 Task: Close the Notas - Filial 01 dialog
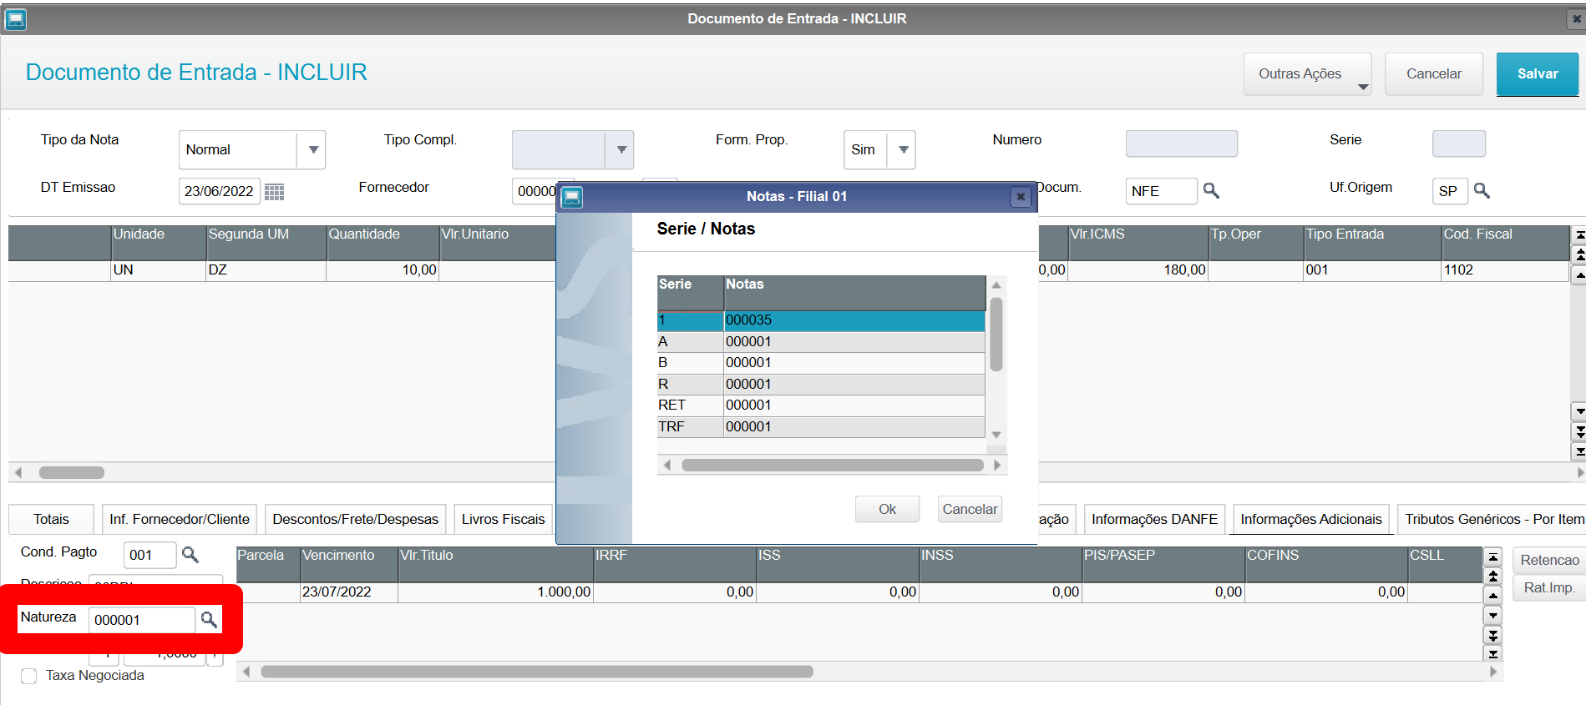pyautogui.click(x=1020, y=197)
